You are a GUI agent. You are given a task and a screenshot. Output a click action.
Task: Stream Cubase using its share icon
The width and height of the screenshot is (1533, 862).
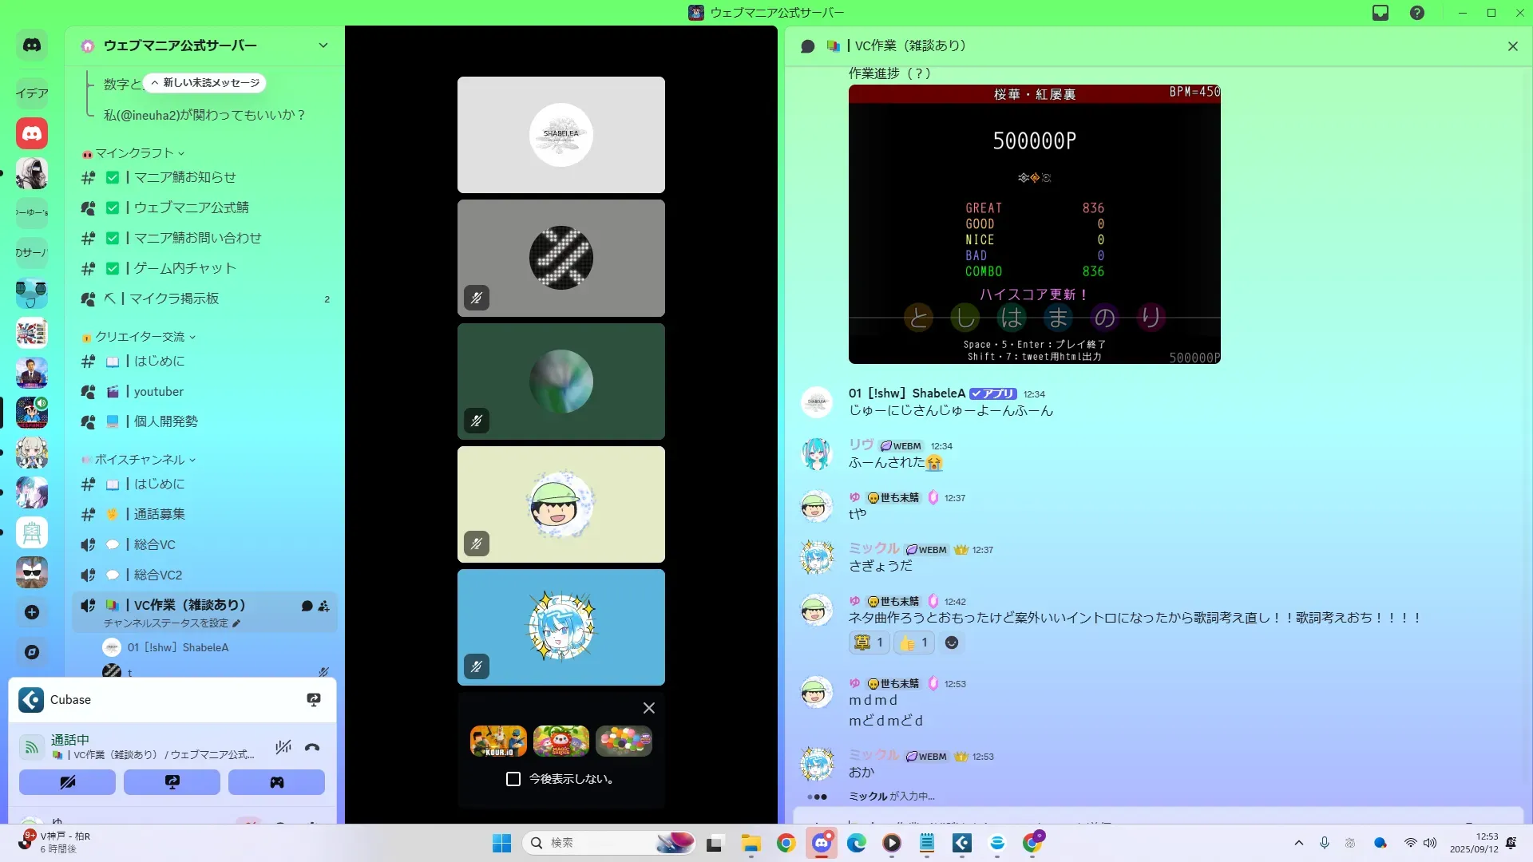tap(314, 700)
